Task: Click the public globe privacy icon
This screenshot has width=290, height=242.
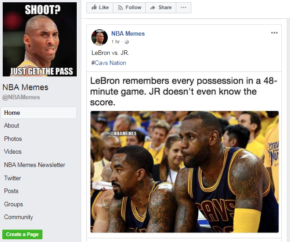Action: point(127,42)
